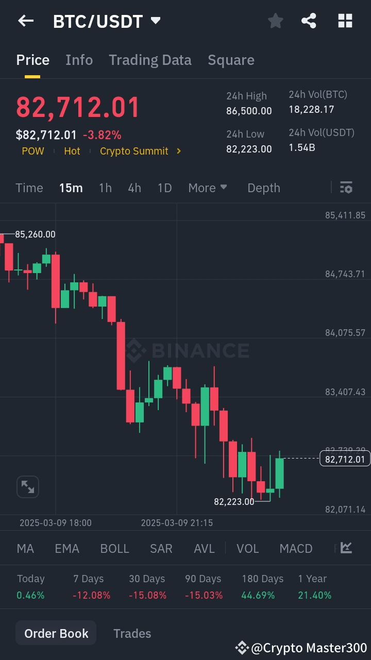This screenshot has width=371, height=660.
Task: Tap the 24h Vol(USDT) value 1.54B
Action: point(302,147)
